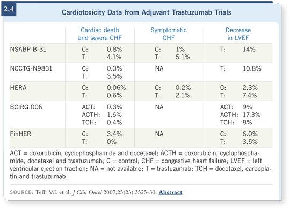Click the SOURCE label in the footer

(x=21, y=192)
